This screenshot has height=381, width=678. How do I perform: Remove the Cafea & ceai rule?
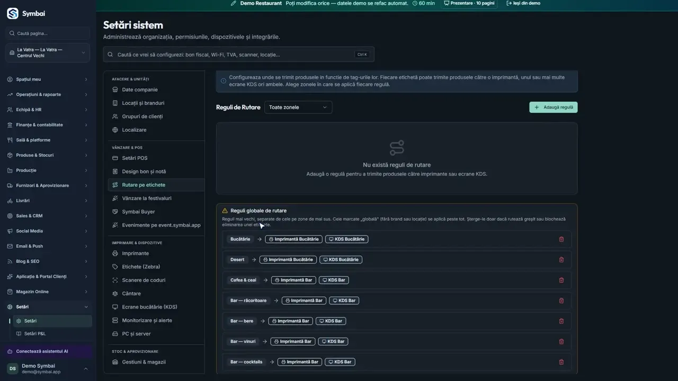pos(561,280)
